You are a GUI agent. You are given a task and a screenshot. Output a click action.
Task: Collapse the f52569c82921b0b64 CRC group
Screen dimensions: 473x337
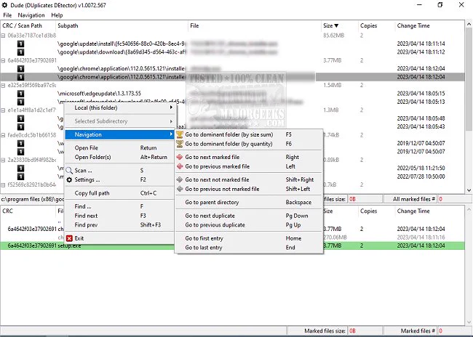click(3, 184)
